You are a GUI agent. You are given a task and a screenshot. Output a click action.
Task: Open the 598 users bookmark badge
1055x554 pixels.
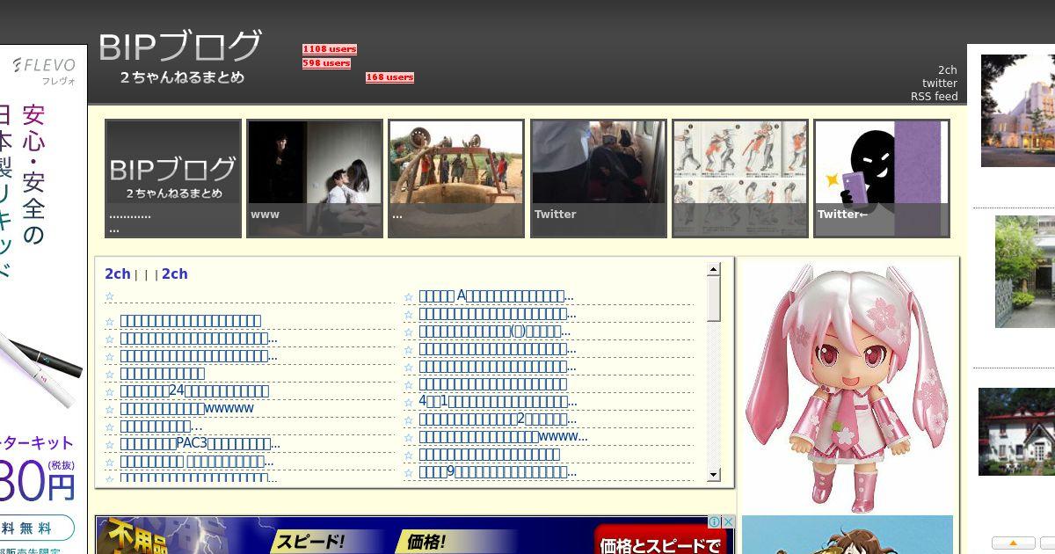pyautogui.click(x=326, y=63)
